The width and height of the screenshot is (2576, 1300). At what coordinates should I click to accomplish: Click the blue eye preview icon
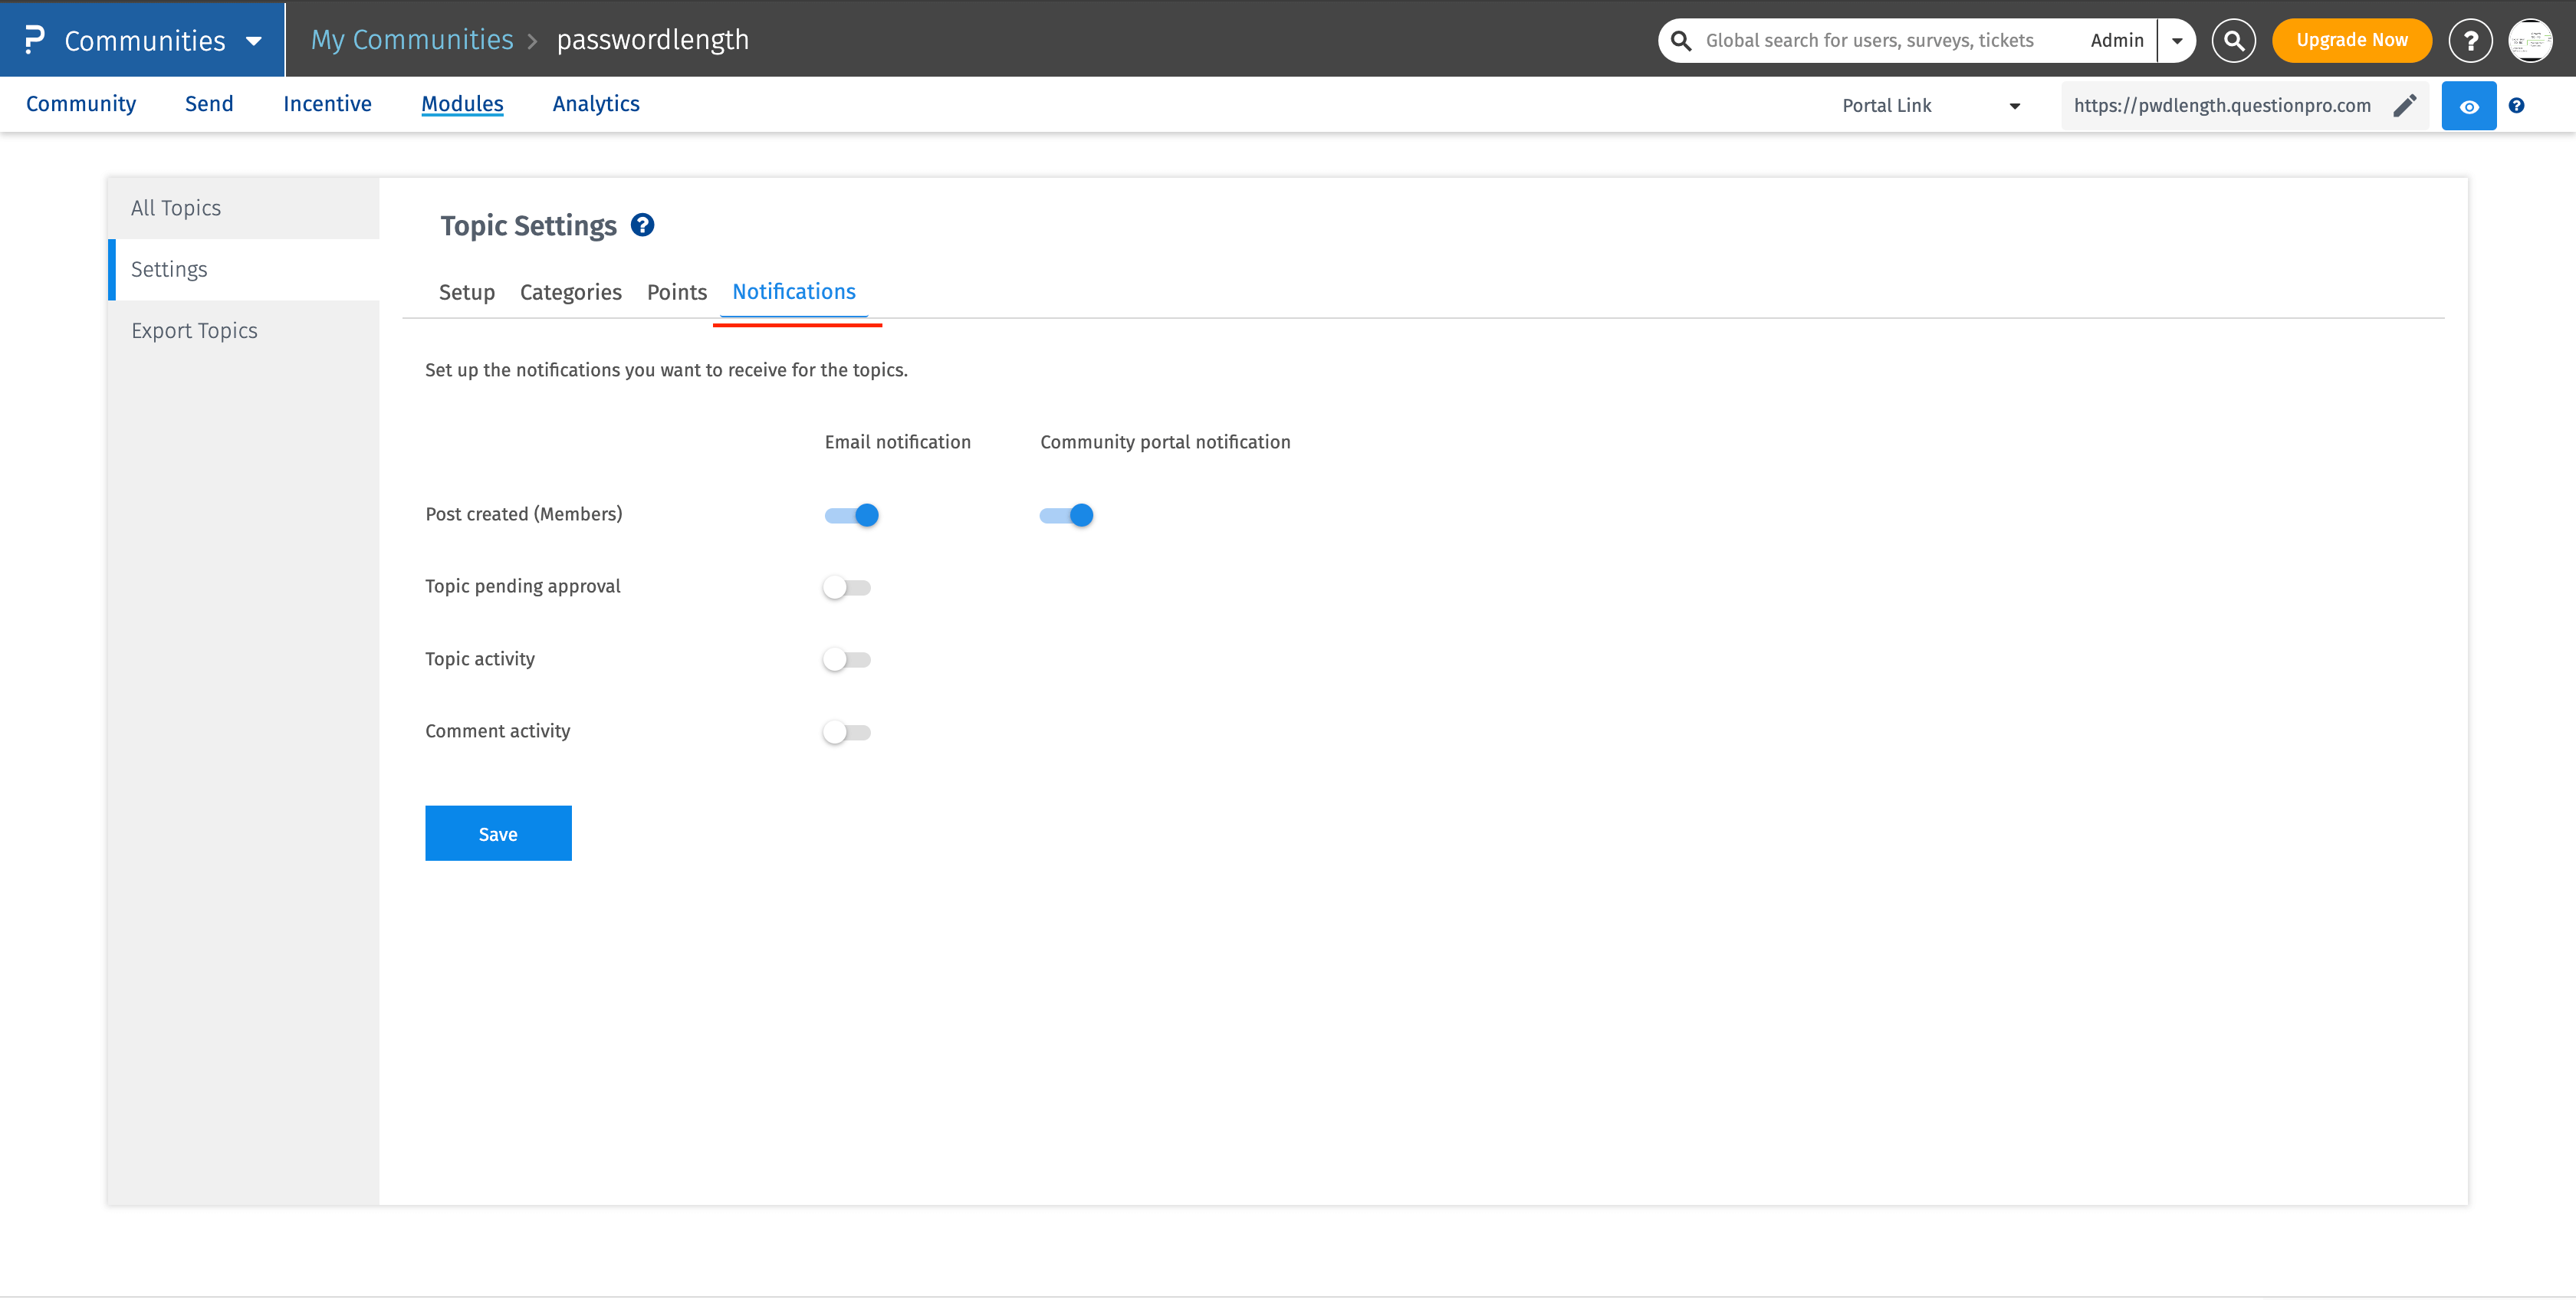tap(2468, 105)
